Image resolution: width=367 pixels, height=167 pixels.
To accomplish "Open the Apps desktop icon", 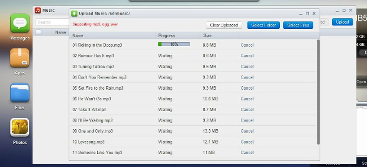I will pos(20,58).
